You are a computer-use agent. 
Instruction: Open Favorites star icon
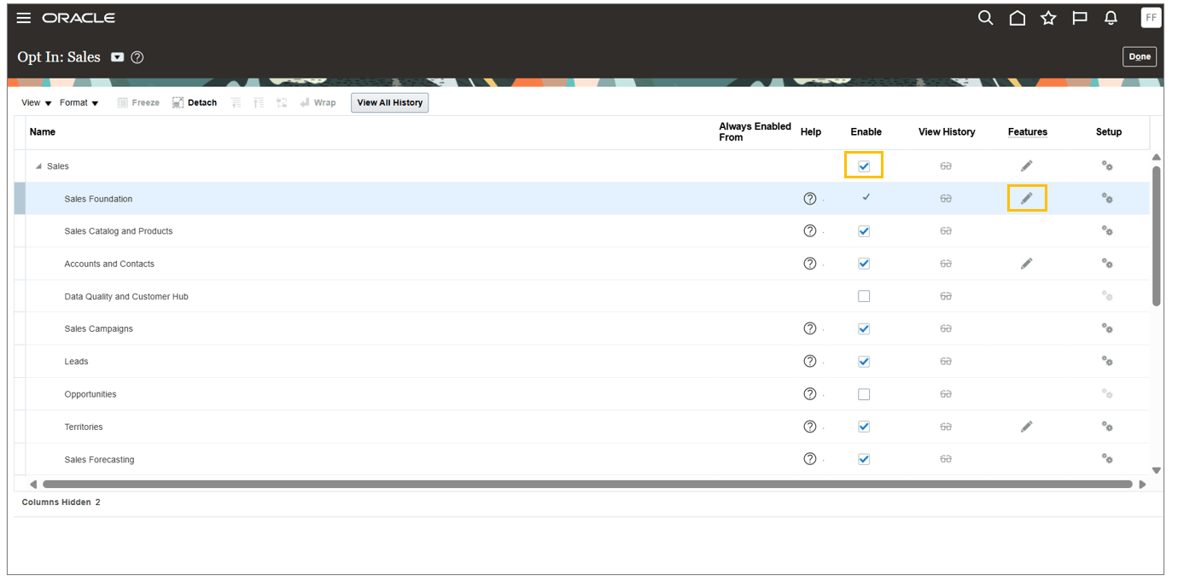(1048, 18)
